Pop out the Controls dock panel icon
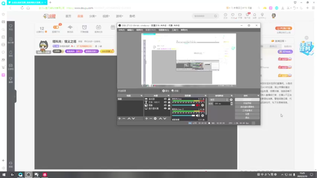The width and height of the screenshot is (317, 178). tap(258, 96)
